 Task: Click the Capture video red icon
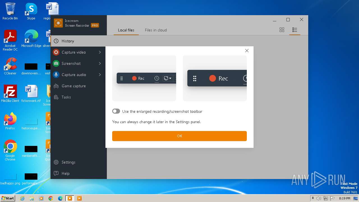pyautogui.click(x=56, y=52)
